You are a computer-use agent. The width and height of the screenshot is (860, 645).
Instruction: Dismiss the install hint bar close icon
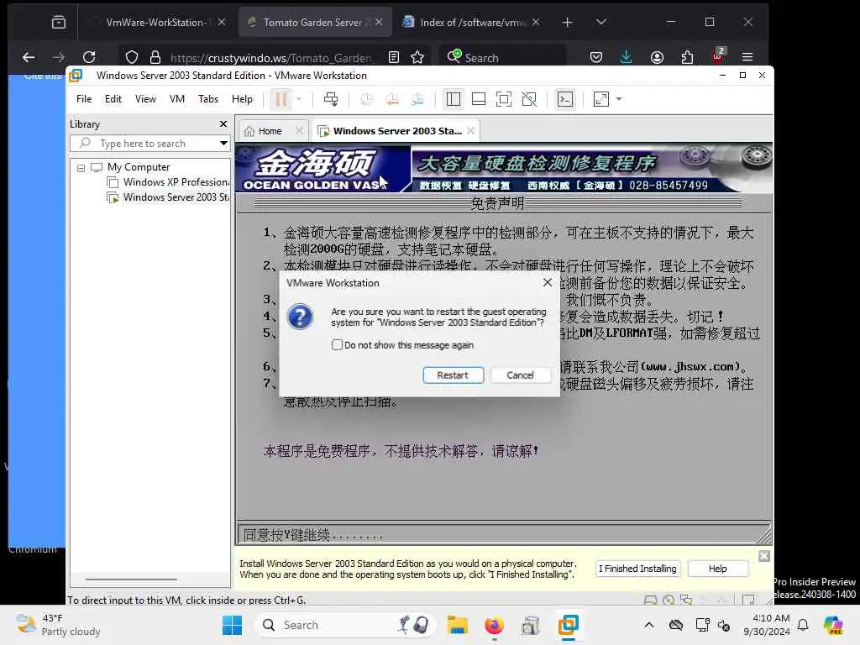click(x=764, y=556)
